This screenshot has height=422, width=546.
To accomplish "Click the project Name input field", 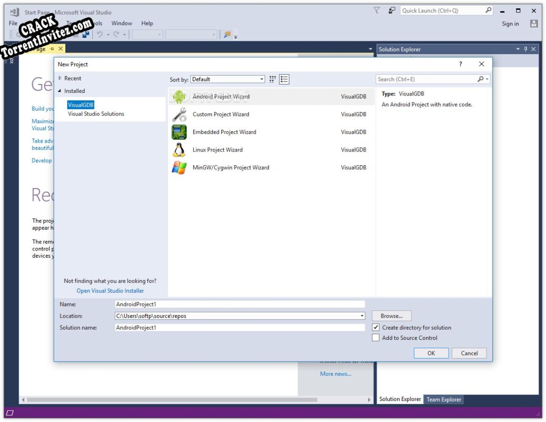I will click(x=239, y=304).
